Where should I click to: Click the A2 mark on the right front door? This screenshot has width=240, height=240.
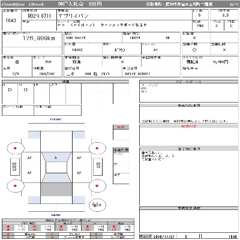point(79,158)
